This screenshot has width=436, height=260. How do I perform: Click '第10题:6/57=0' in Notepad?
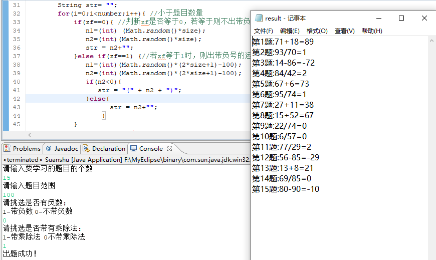coord(280,137)
